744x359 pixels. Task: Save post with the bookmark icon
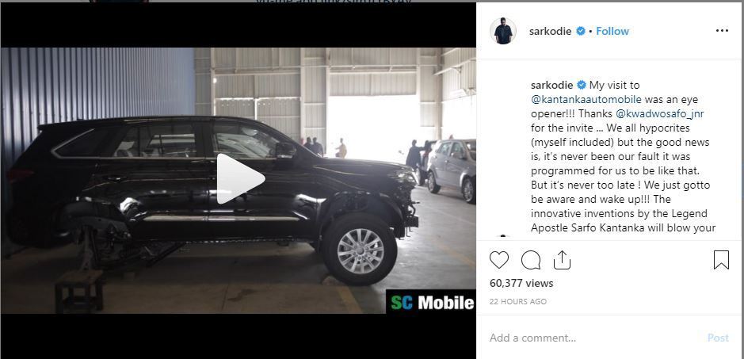click(x=721, y=260)
